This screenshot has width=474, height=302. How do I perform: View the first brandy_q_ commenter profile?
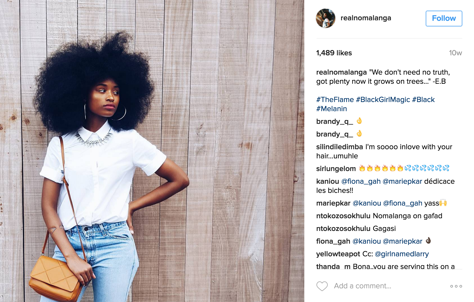(335, 121)
